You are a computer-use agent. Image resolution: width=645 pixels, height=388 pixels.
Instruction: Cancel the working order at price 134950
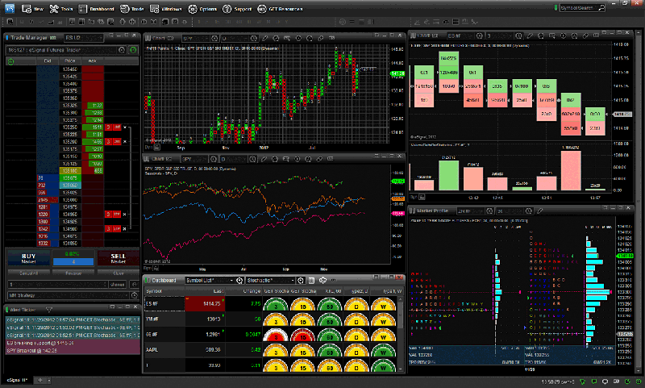click(x=125, y=215)
